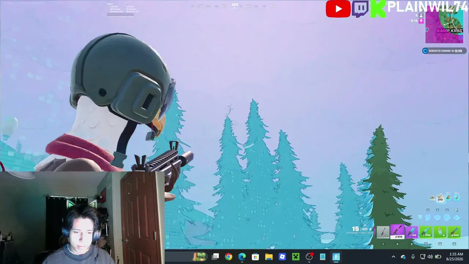
Task: Open OBS Studio from the taskbar
Action: pos(309,257)
